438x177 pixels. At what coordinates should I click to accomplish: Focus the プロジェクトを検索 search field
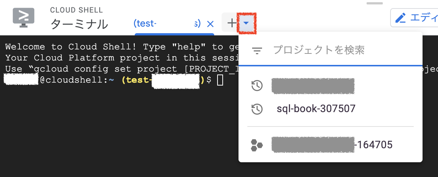pos(331,50)
